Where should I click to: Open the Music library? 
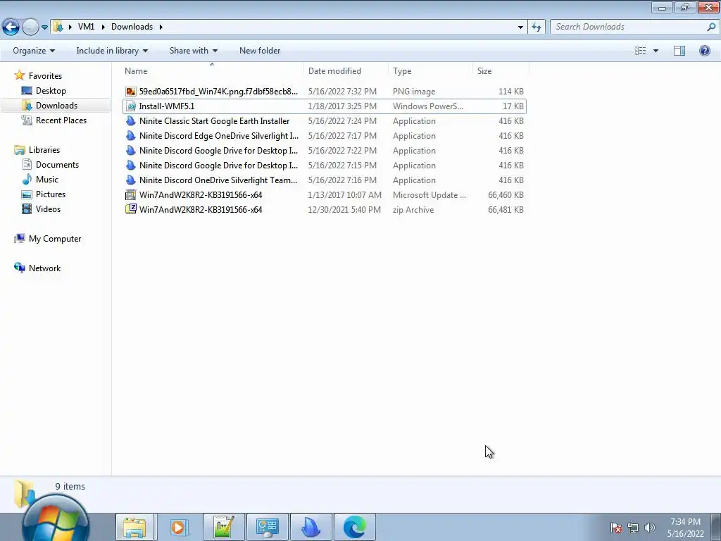(x=47, y=180)
